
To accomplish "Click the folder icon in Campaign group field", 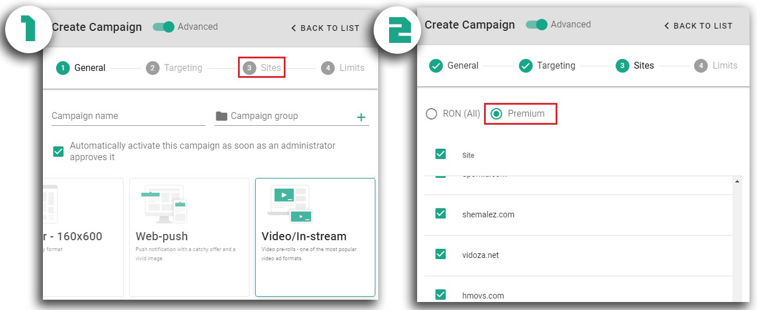I will 221,116.
